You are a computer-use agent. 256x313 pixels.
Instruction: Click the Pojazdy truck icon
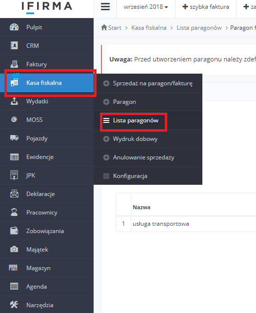[14, 138]
